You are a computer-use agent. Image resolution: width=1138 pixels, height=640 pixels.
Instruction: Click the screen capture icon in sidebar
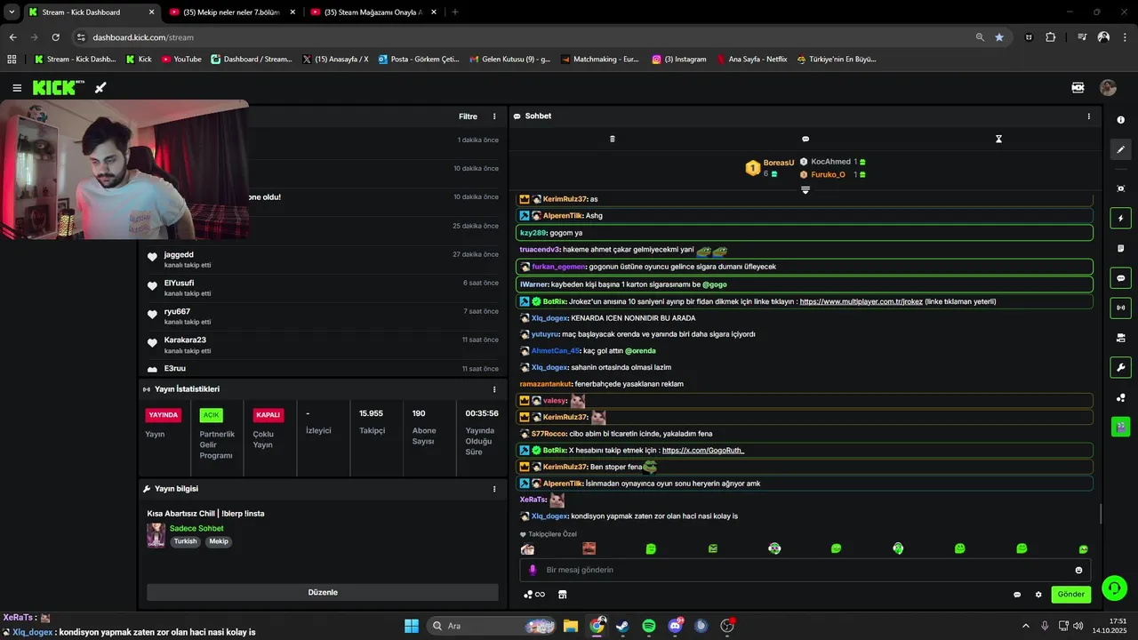[1120, 188]
